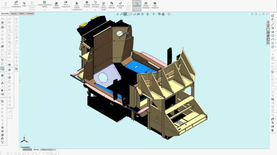Viewport: 277px width, 155px height.
Task: Open dropdown under Insert Components
Action: pos(16,10)
